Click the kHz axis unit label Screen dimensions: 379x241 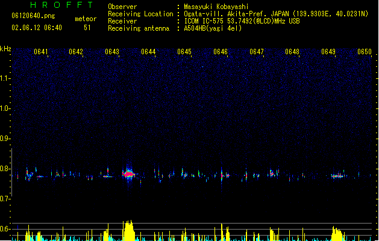tap(5, 49)
